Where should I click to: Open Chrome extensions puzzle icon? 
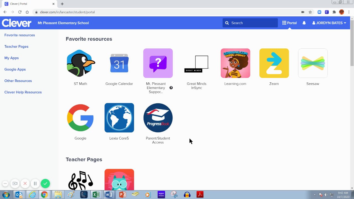[x=334, y=12]
